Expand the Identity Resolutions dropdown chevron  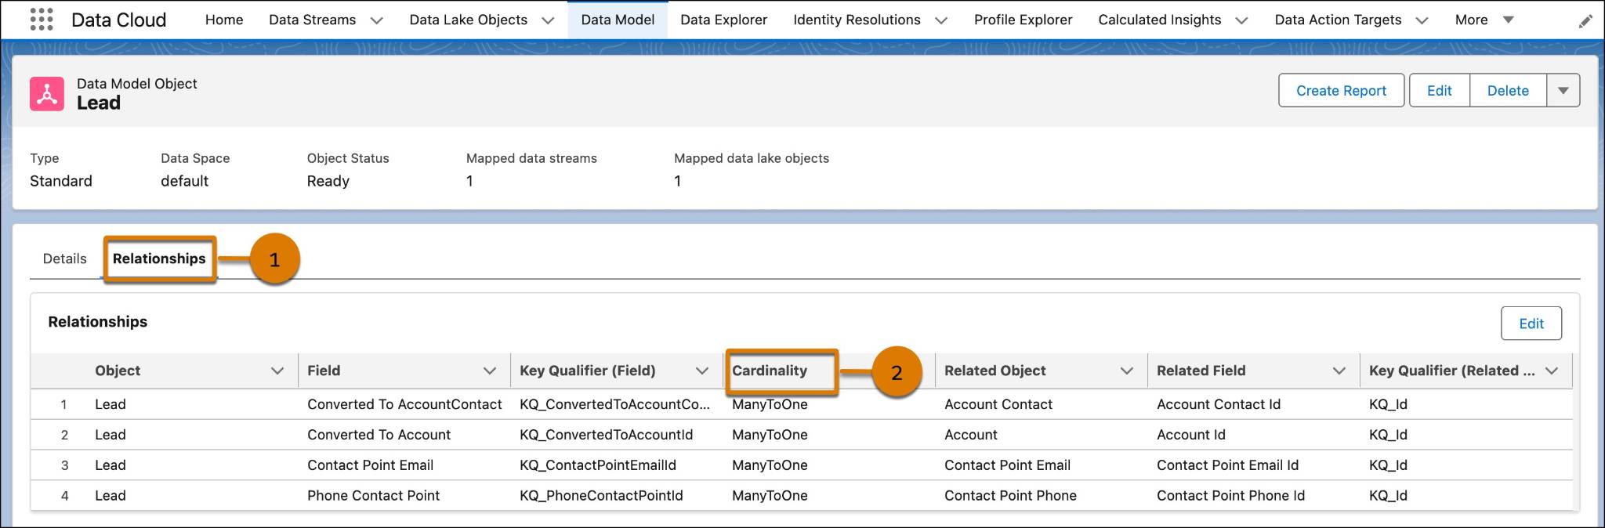click(941, 20)
